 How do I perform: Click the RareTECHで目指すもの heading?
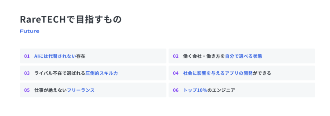coord(71,19)
